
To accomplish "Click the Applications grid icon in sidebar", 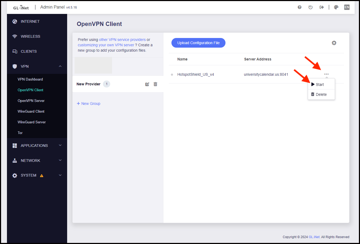I will [15, 146].
